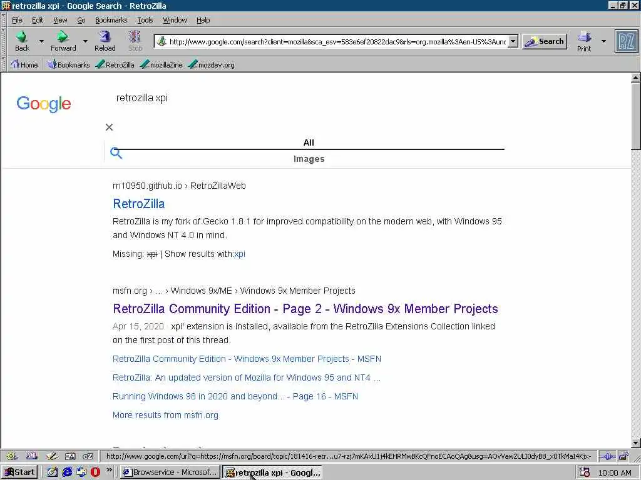Go back with the Back arrow button
Screen dimensions: 641x480
(22, 41)
